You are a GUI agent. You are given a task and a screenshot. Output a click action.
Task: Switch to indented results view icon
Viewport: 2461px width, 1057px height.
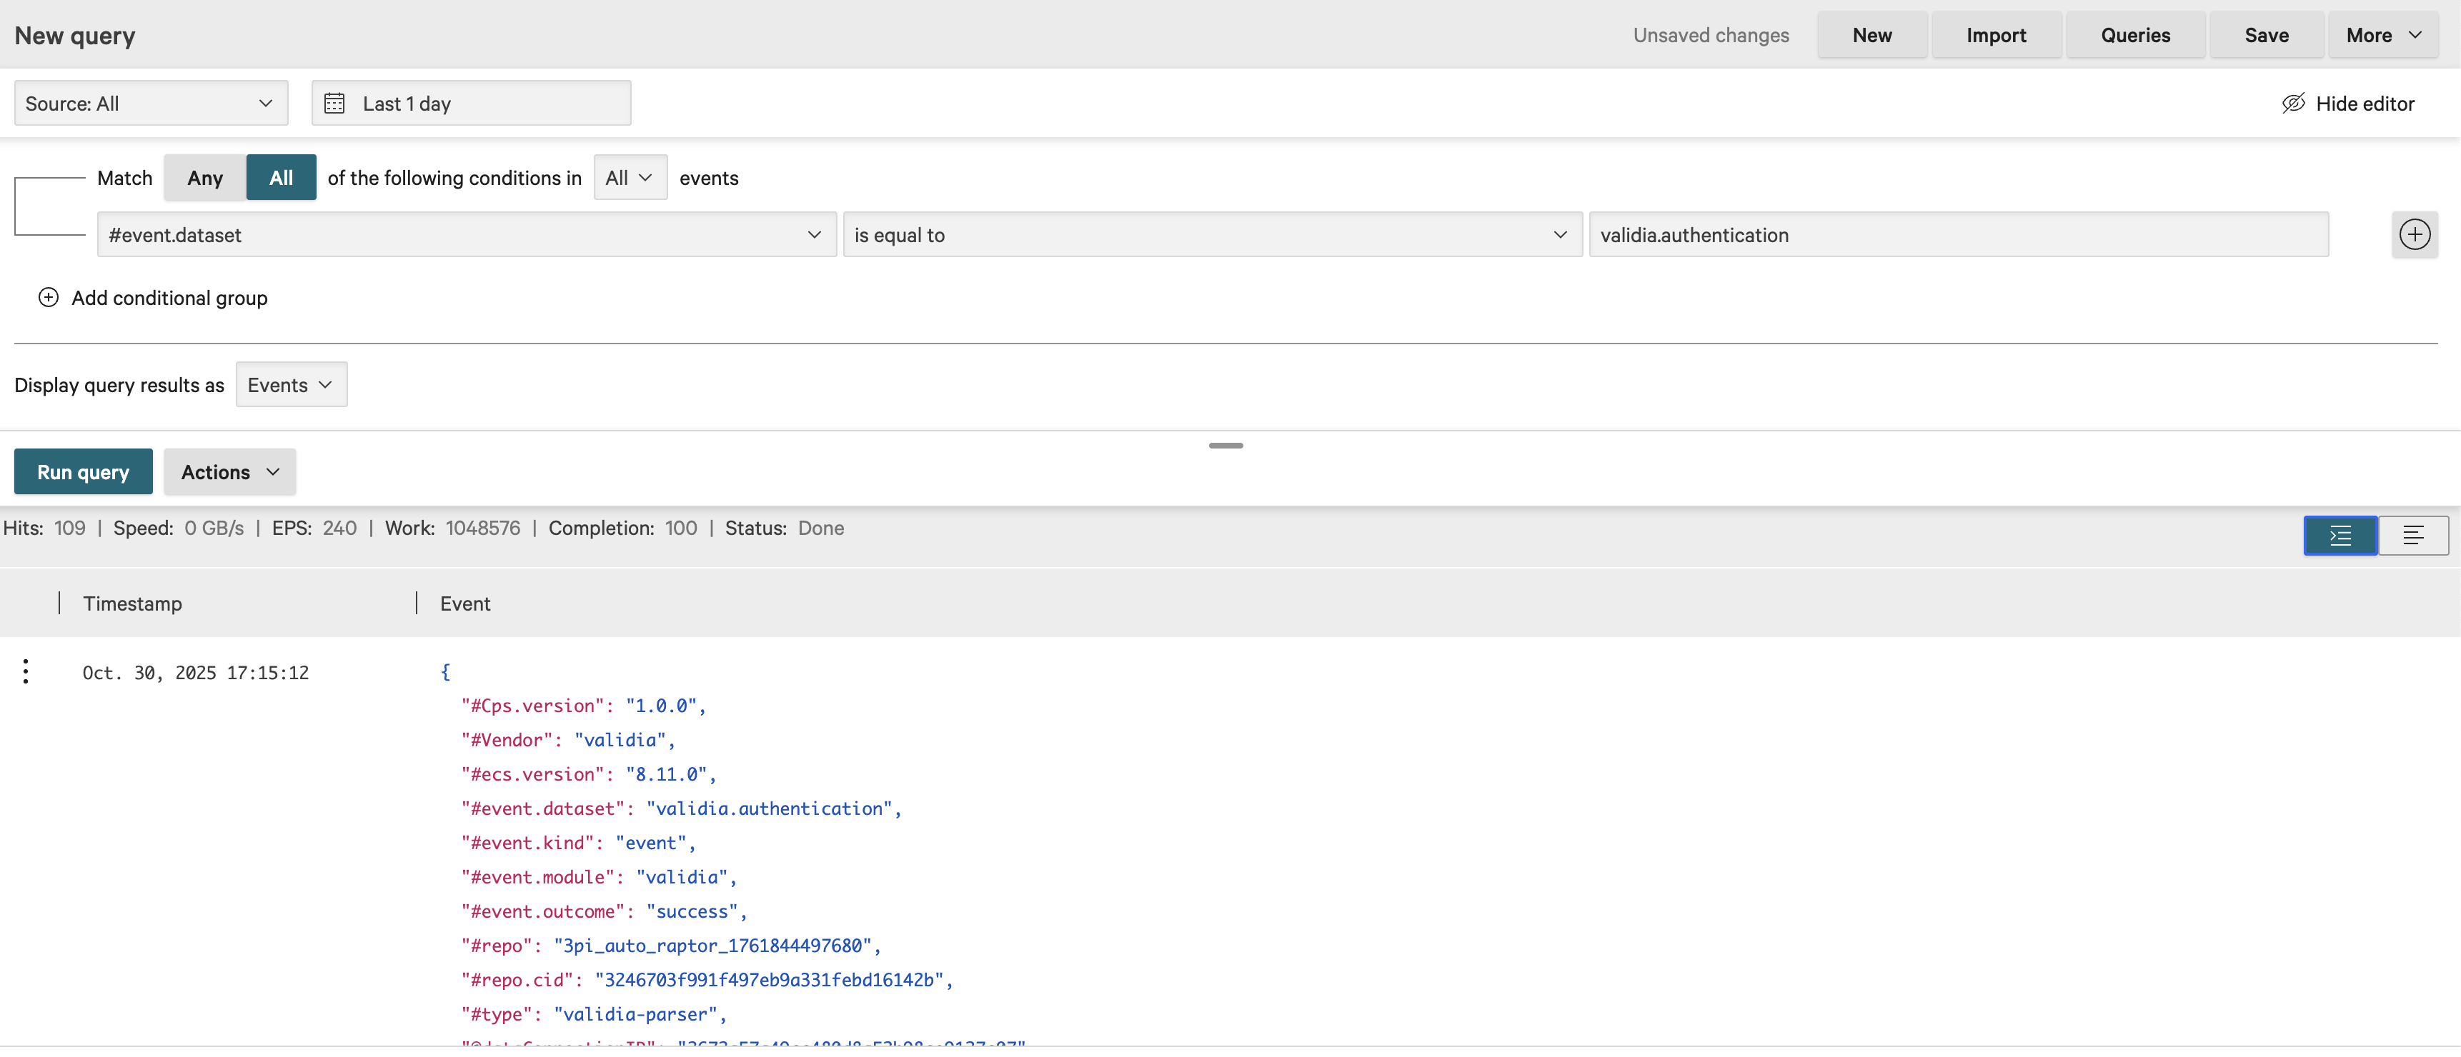[x=2340, y=536]
